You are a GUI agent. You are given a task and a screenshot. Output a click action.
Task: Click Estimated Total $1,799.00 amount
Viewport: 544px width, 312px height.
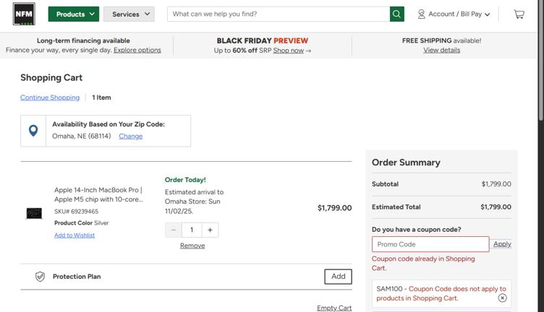(x=496, y=207)
